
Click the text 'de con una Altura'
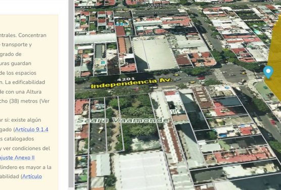click(21, 92)
